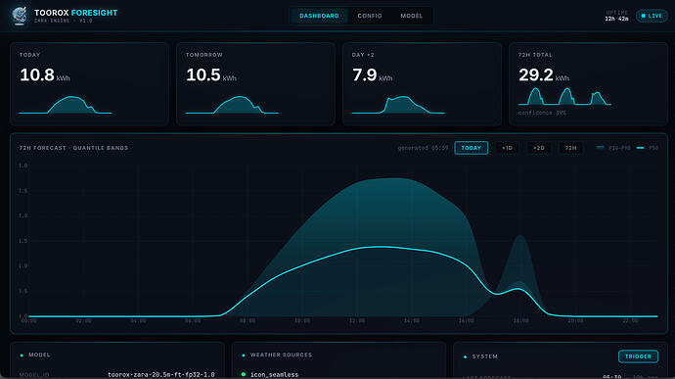This screenshot has height=379, width=675.
Task: Click the '08:00' x-axis label
Action: pos(247,321)
